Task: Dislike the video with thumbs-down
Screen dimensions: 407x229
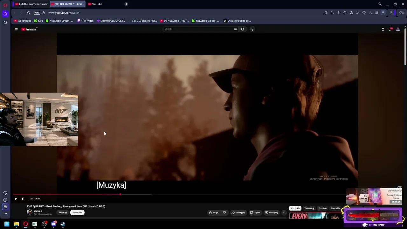Action: pos(224,212)
